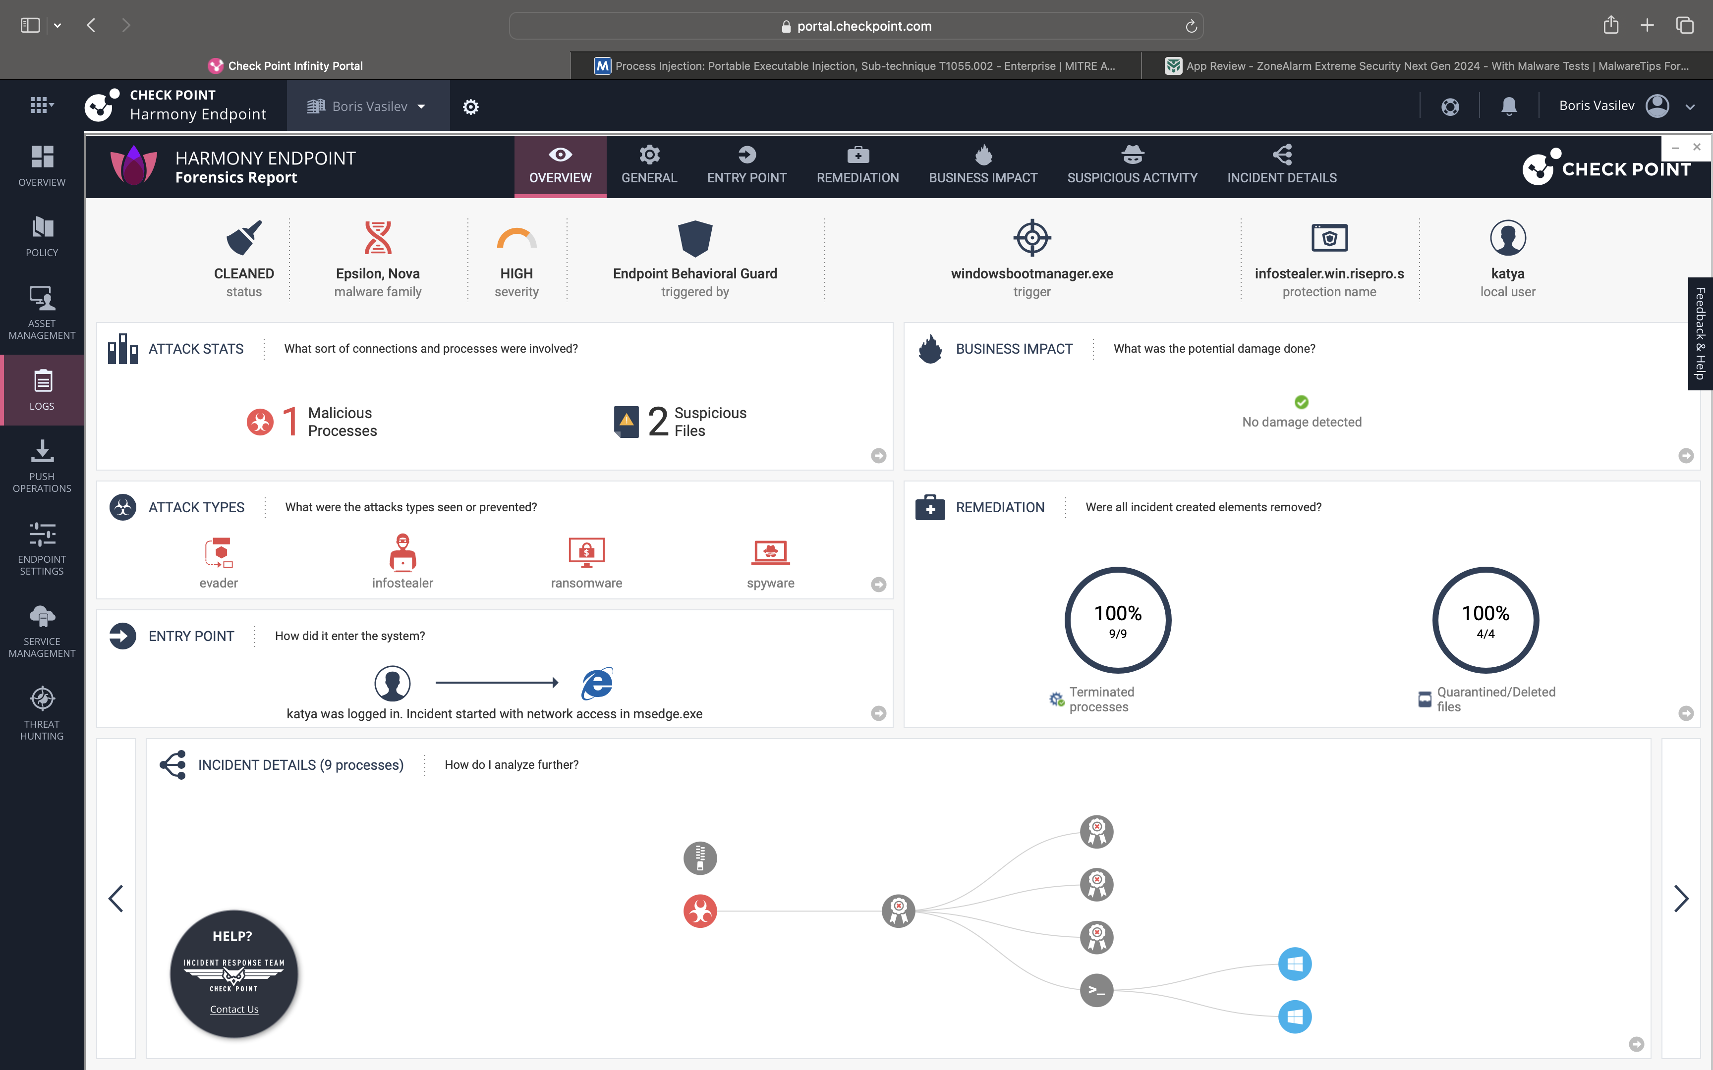Switch to the Overview report tab
Screen dimensions: 1713x1070
point(560,166)
